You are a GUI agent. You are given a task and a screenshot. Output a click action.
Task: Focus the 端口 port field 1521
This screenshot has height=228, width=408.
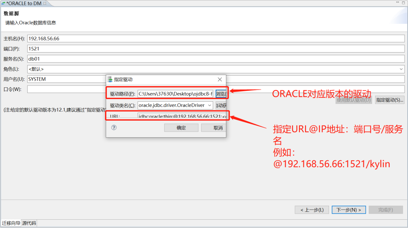[216, 49]
